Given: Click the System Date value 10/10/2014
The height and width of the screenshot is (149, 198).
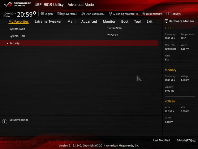Looking at the screenshot, I should [x=114, y=28].
